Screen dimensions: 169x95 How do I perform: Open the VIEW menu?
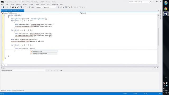coord(12,4)
